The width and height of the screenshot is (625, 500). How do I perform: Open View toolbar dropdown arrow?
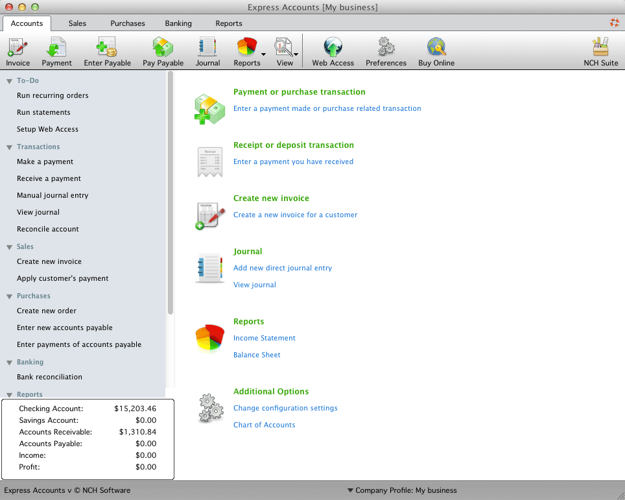(296, 54)
